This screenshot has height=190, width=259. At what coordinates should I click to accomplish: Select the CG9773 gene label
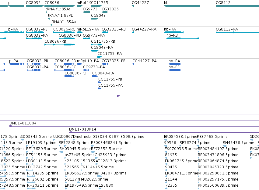[90, 9]
